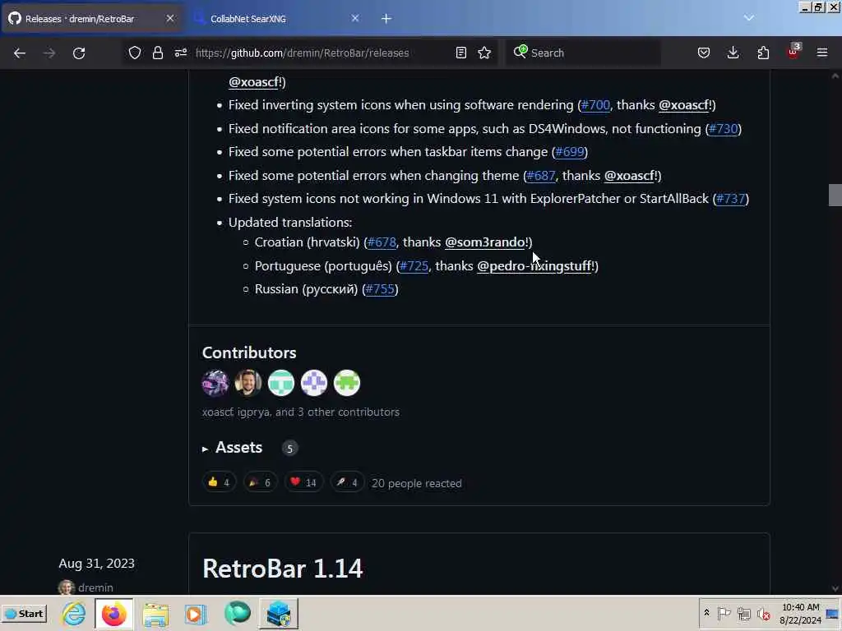
Task: Open issue link #687
Action: (x=541, y=176)
